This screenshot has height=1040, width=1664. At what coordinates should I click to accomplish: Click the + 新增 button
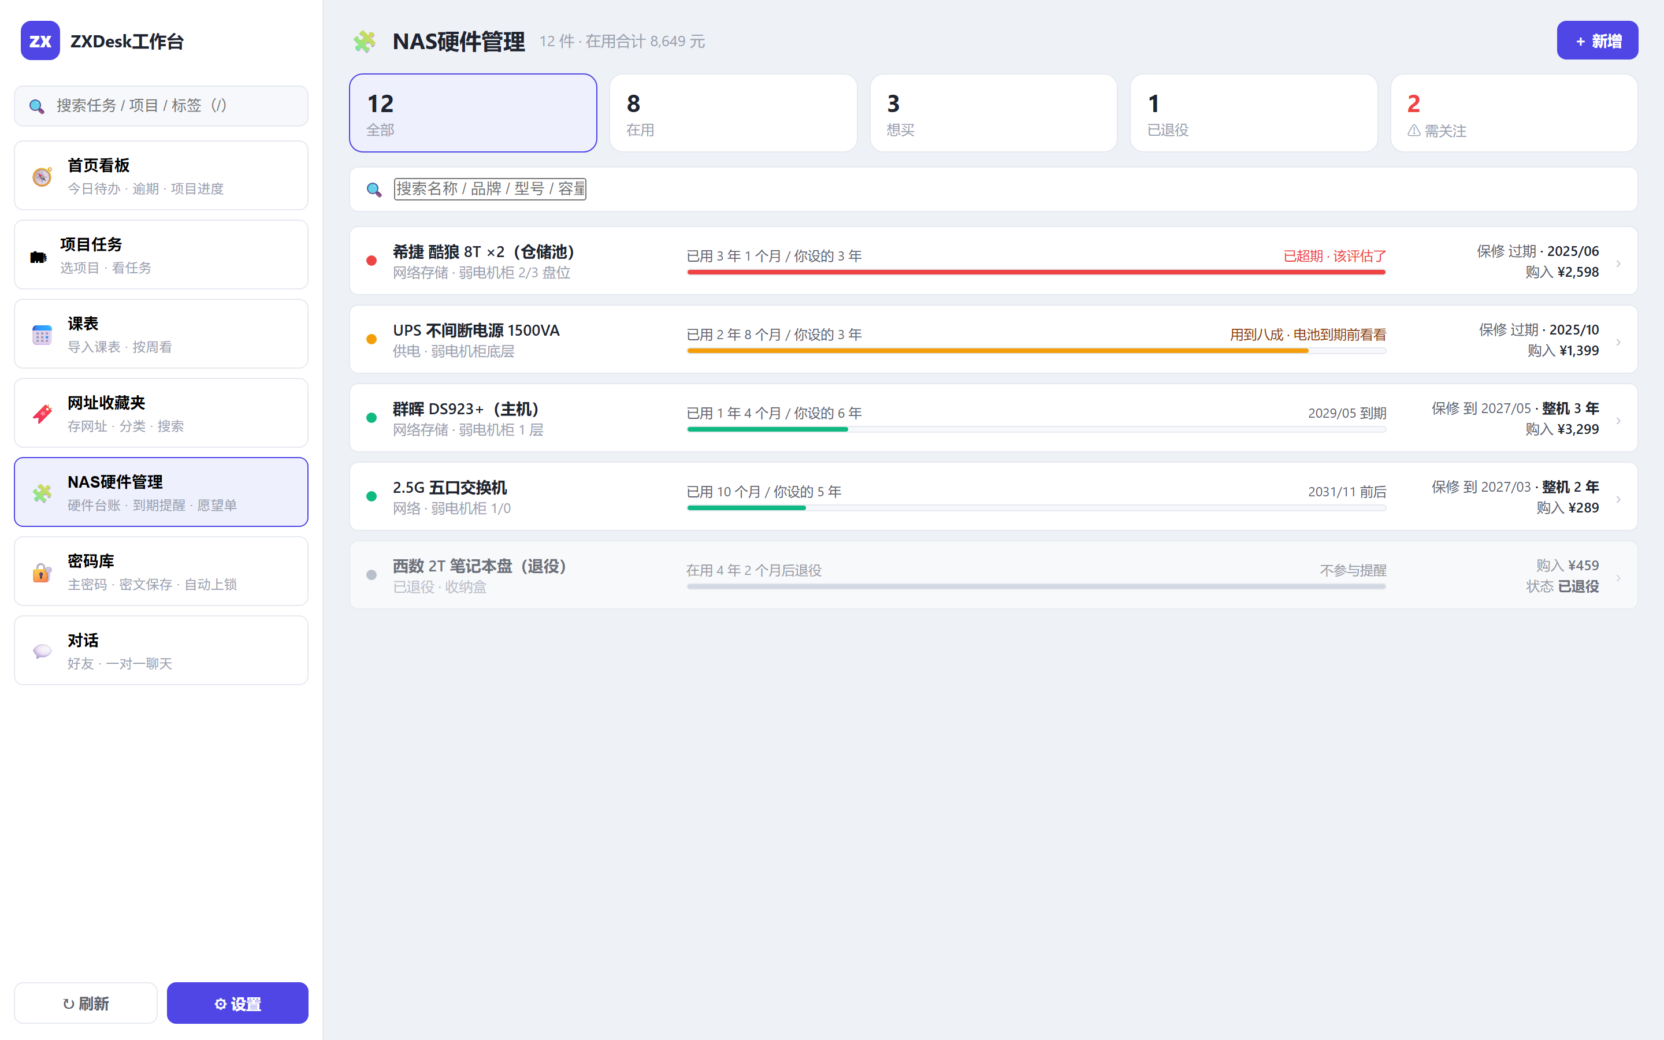1598,40
